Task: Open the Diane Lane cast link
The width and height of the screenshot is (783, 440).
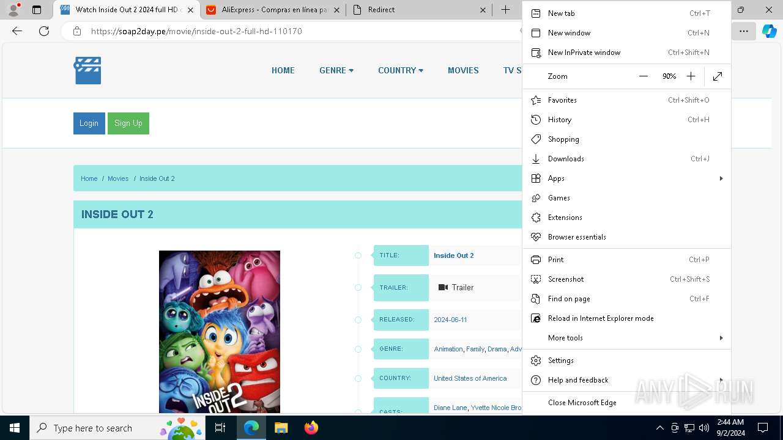Action: (x=450, y=408)
